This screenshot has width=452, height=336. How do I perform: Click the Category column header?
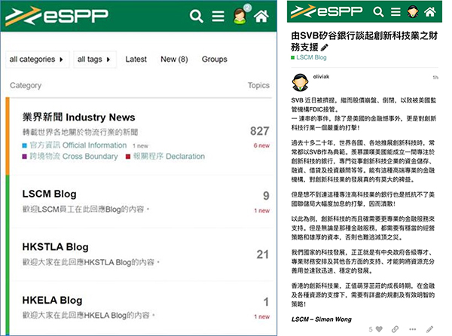coord(26,86)
